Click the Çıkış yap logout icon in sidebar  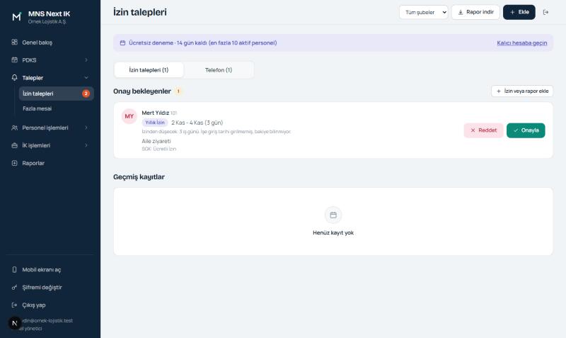click(14, 305)
